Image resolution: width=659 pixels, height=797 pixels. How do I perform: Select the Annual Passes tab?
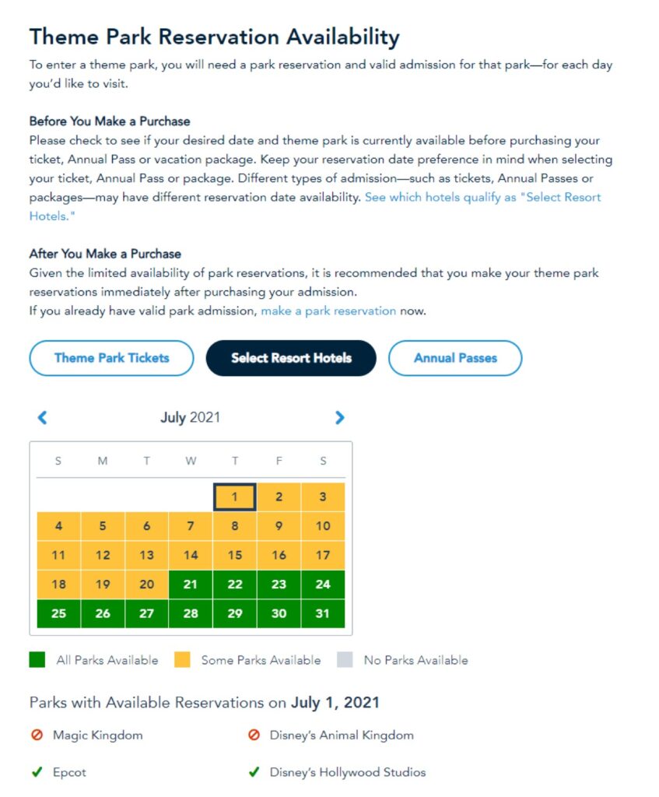(455, 358)
